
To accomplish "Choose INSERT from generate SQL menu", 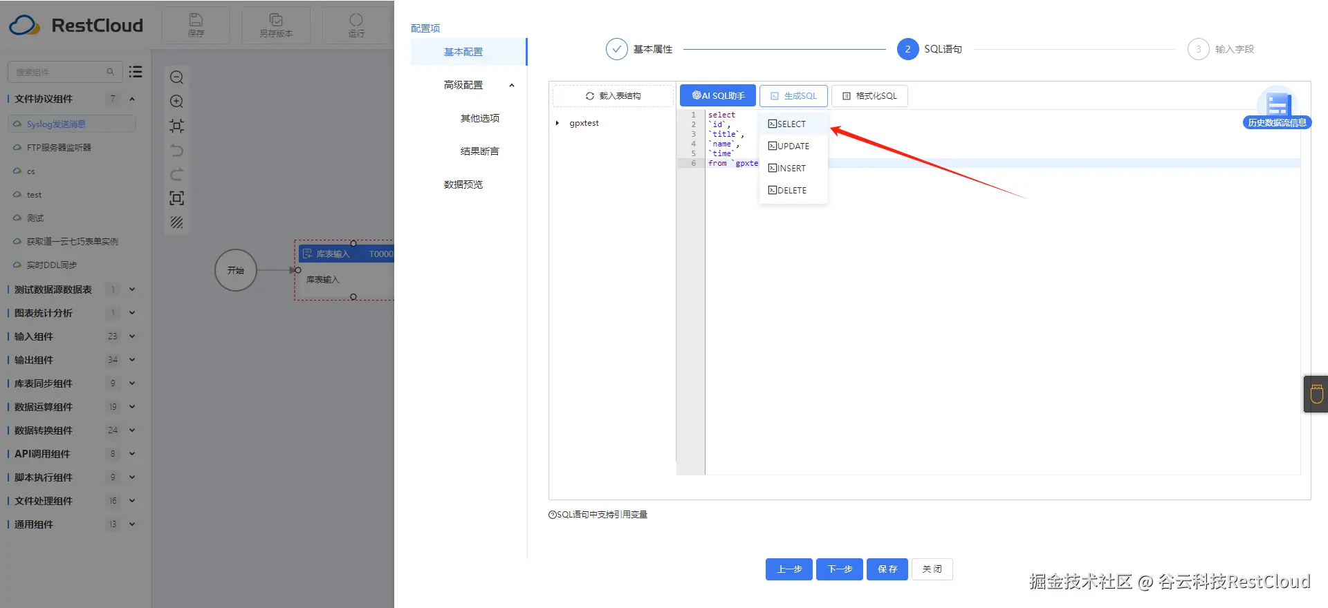I will (793, 169).
